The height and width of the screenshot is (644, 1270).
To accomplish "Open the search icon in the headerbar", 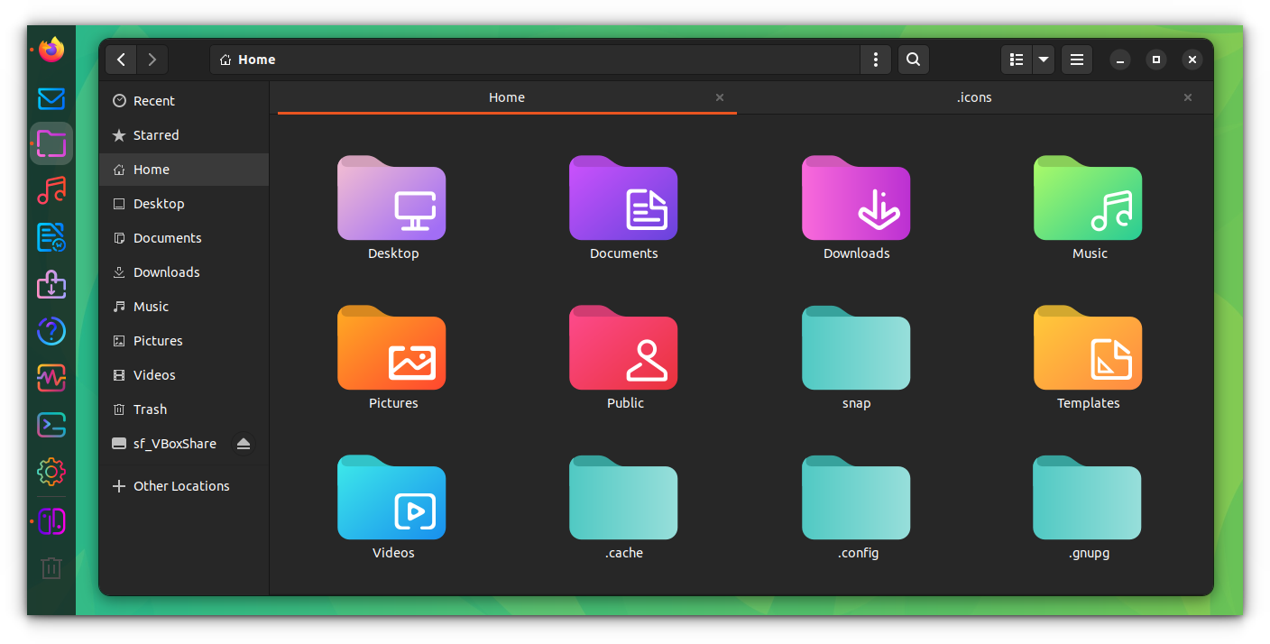I will coord(913,60).
